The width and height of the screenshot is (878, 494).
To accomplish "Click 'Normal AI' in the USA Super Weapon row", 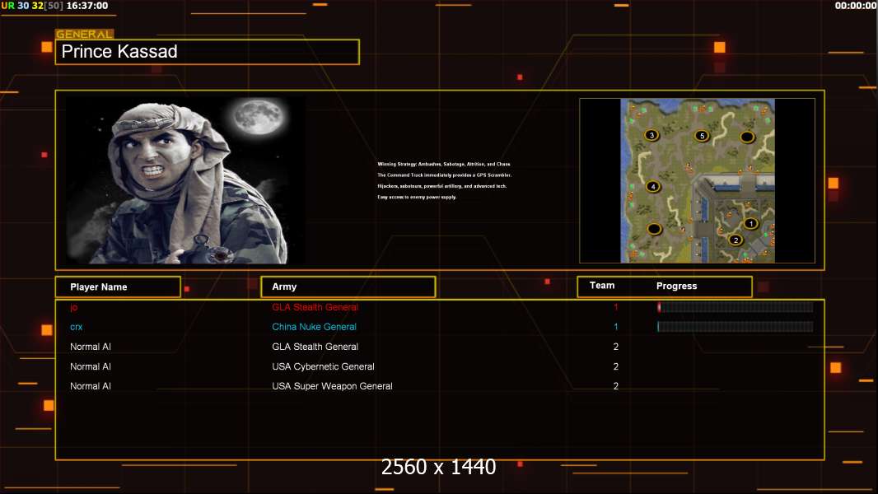I will pos(90,386).
